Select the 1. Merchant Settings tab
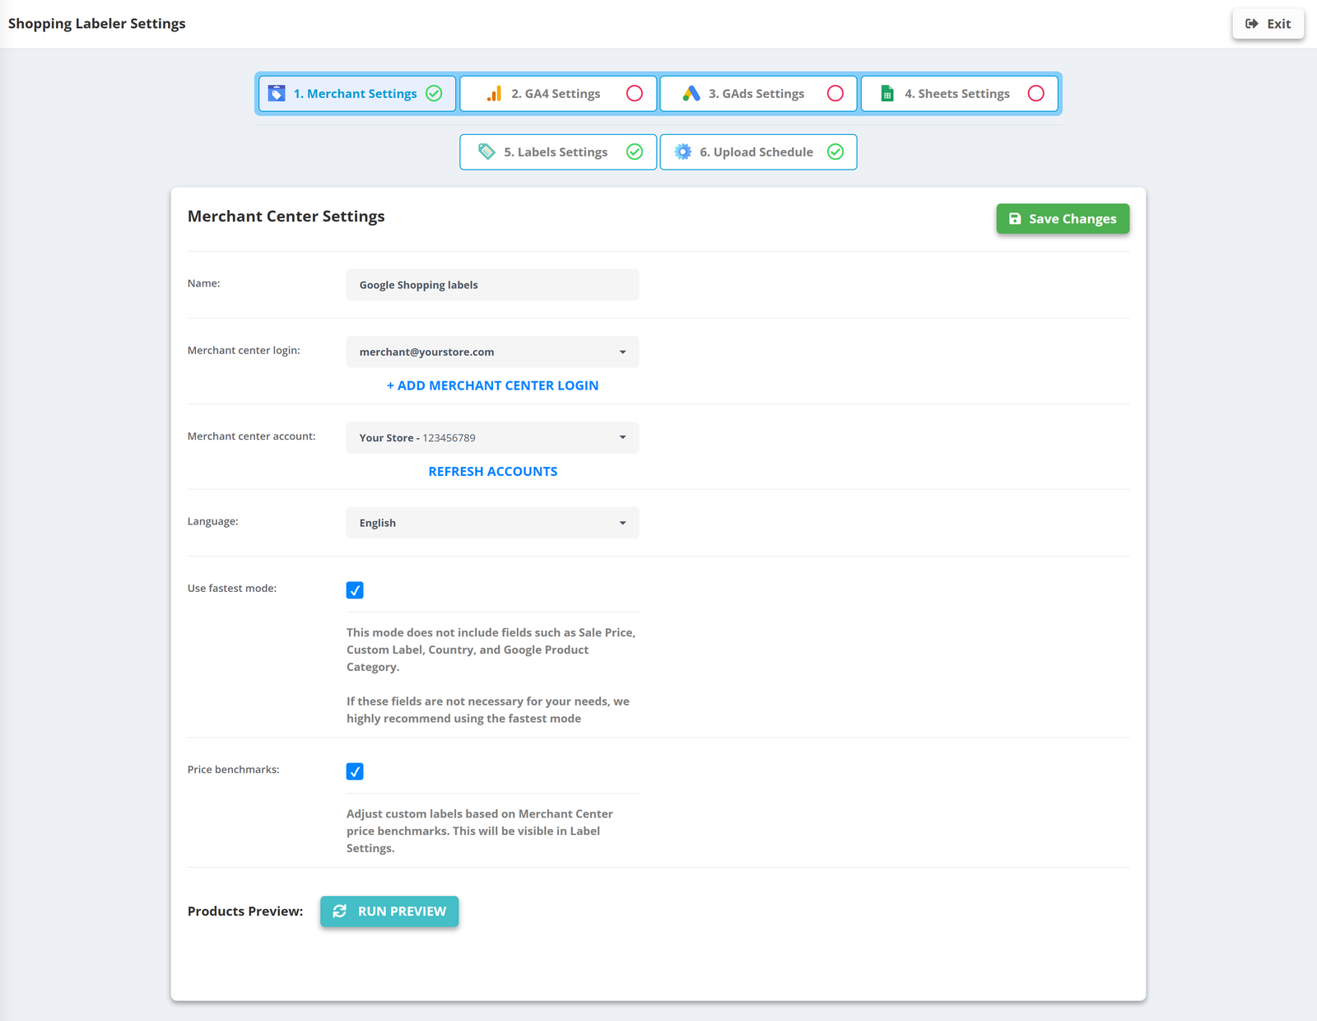 (x=357, y=94)
